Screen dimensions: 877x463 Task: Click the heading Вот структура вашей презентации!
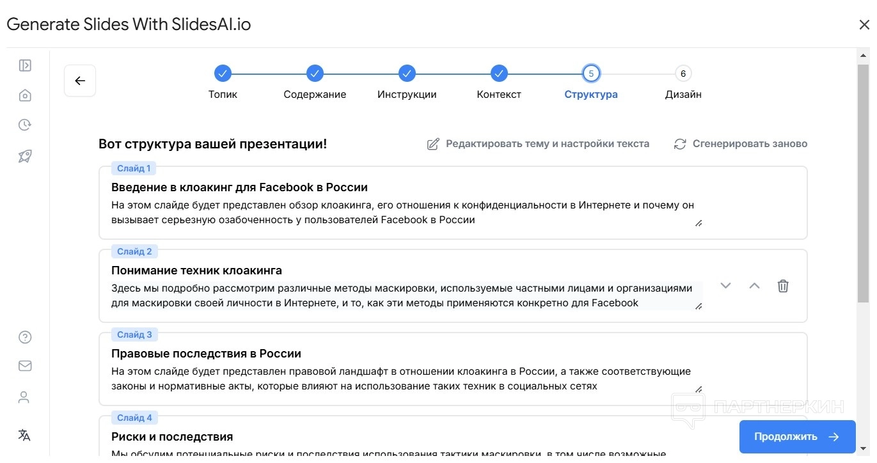click(212, 144)
